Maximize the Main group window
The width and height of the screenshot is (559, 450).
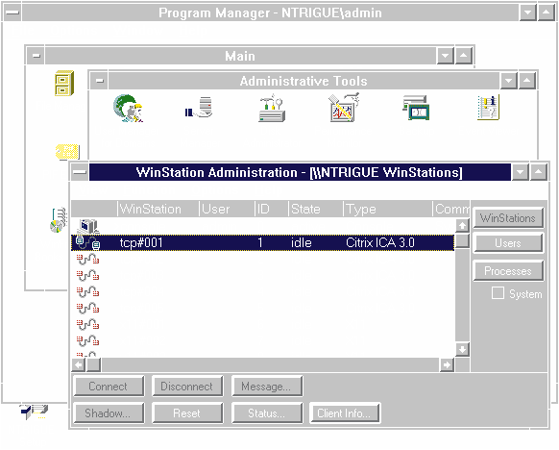pyautogui.click(x=464, y=56)
